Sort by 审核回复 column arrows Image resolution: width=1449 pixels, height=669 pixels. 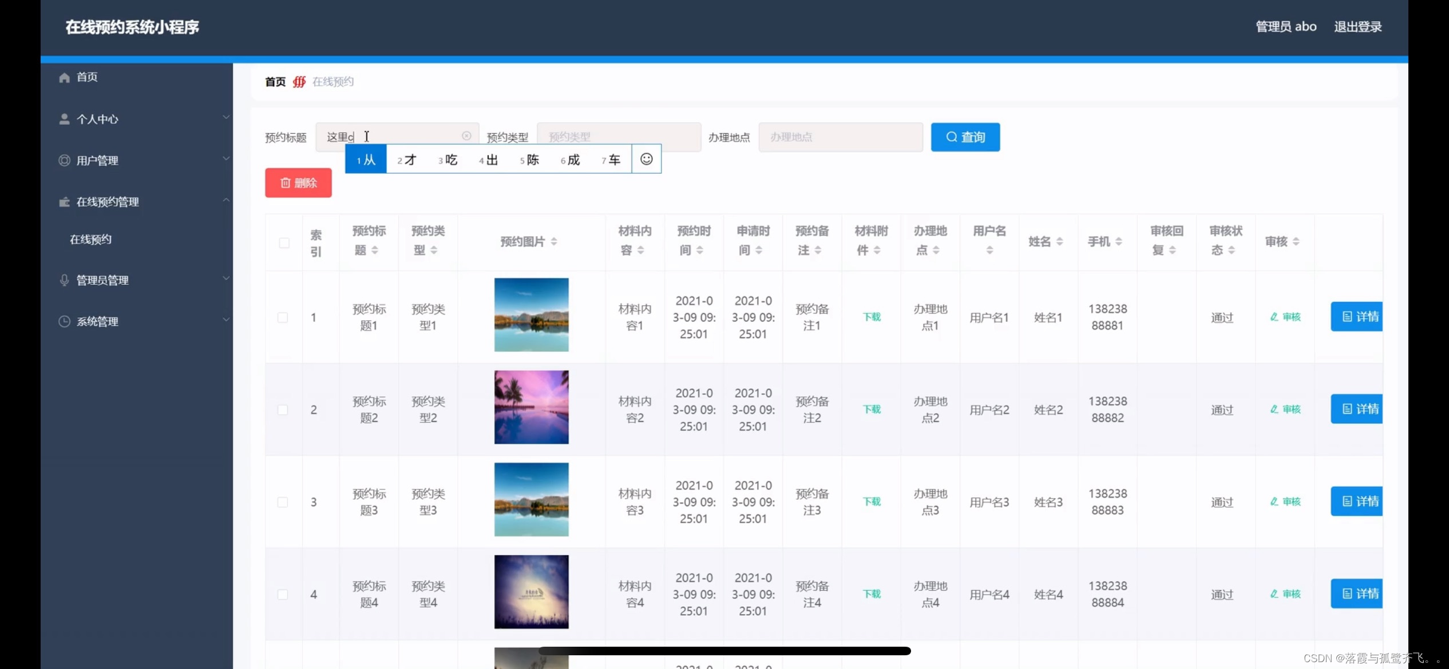pyautogui.click(x=1173, y=250)
